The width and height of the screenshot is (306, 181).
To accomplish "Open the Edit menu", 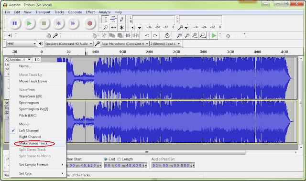I will tap(17, 12).
